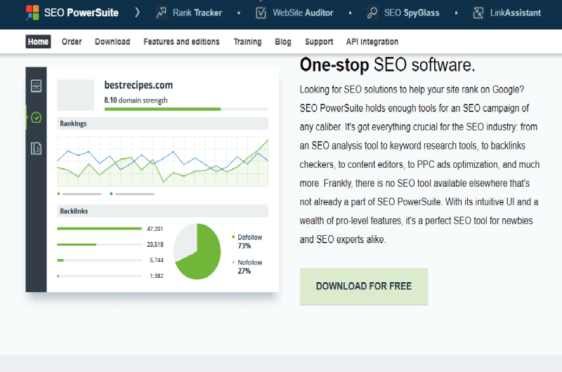Viewport: 562px width, 372px height.
Task: Click the SEO PowerSuite colorful logo icon
Action: 32,13
